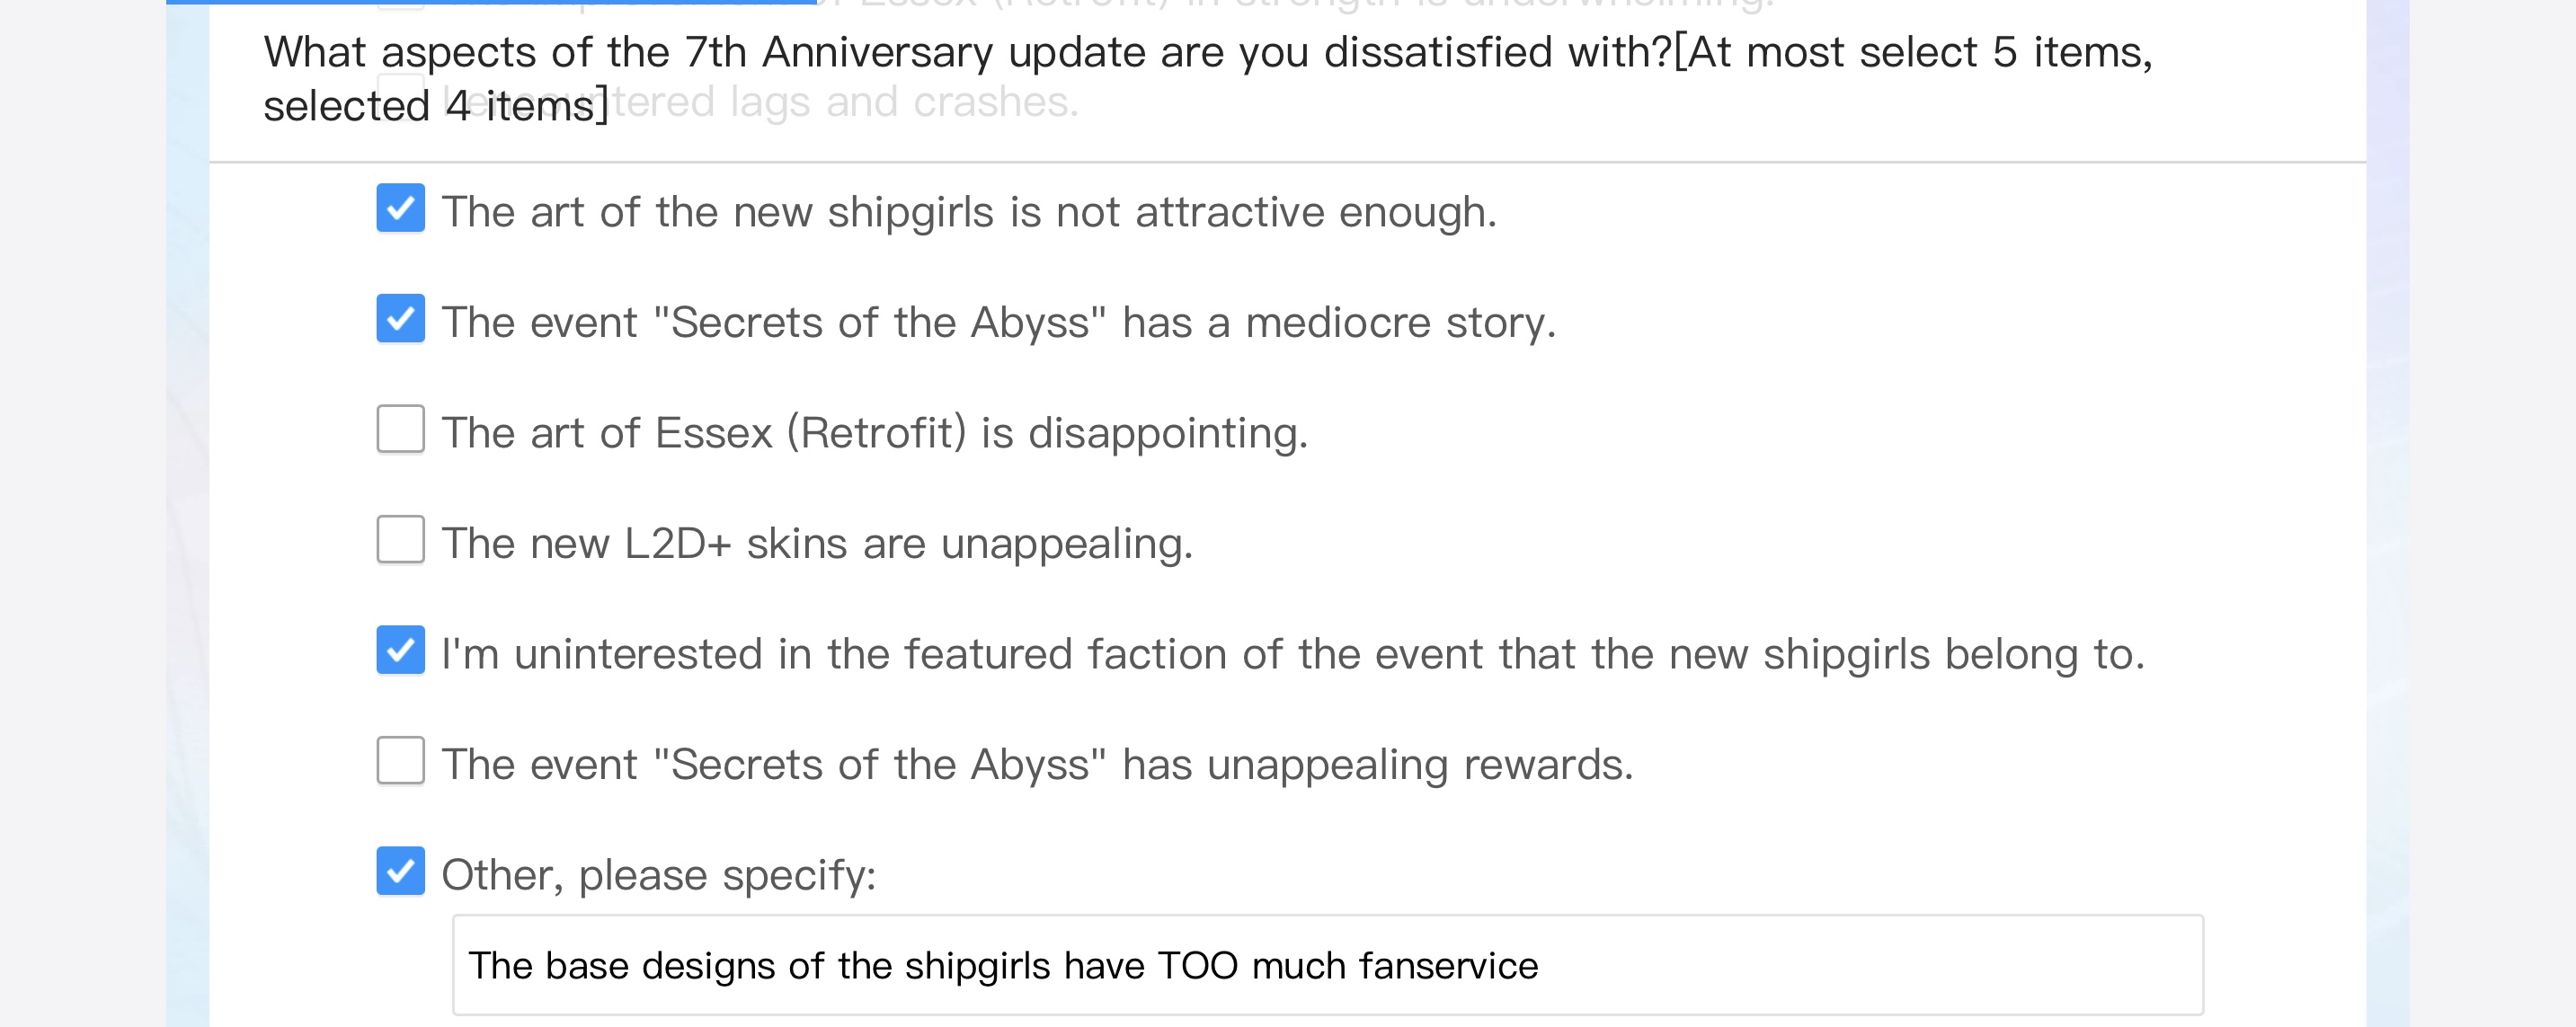Click the 'featured faction' option label text
Viewport: 2576px width, 1027px height.
point(1292,654)
